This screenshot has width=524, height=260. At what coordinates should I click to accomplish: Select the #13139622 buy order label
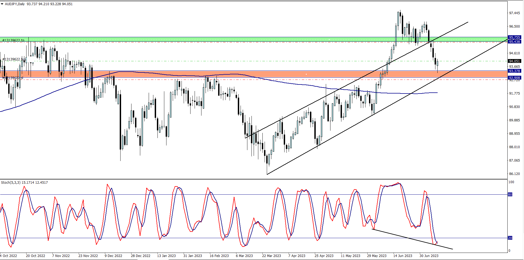[14, 59]
